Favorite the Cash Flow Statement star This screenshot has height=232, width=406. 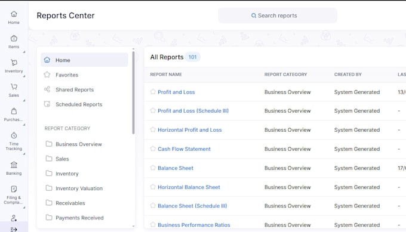[153, 149]
